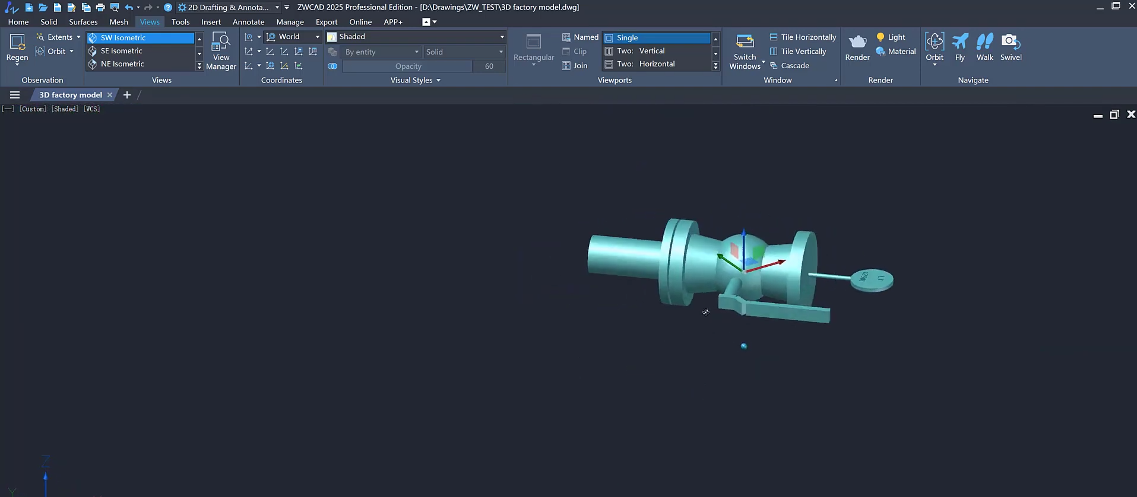Screen dimensions: 1137x497
Task: Click the Opacity slider bar
Action: [x=408, y=66]
